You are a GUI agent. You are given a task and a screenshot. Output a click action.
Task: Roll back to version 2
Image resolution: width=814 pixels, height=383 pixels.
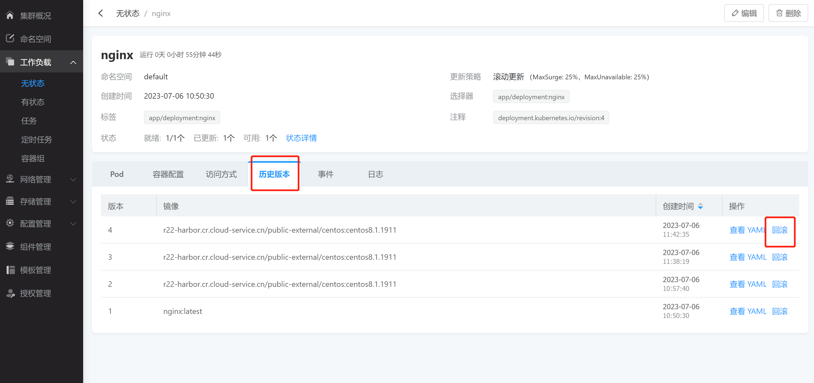point(779,284)
